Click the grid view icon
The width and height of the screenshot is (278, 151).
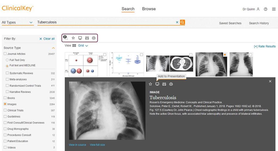74,45
